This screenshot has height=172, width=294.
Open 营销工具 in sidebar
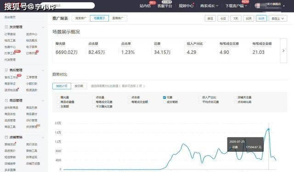tap(32, 151)
